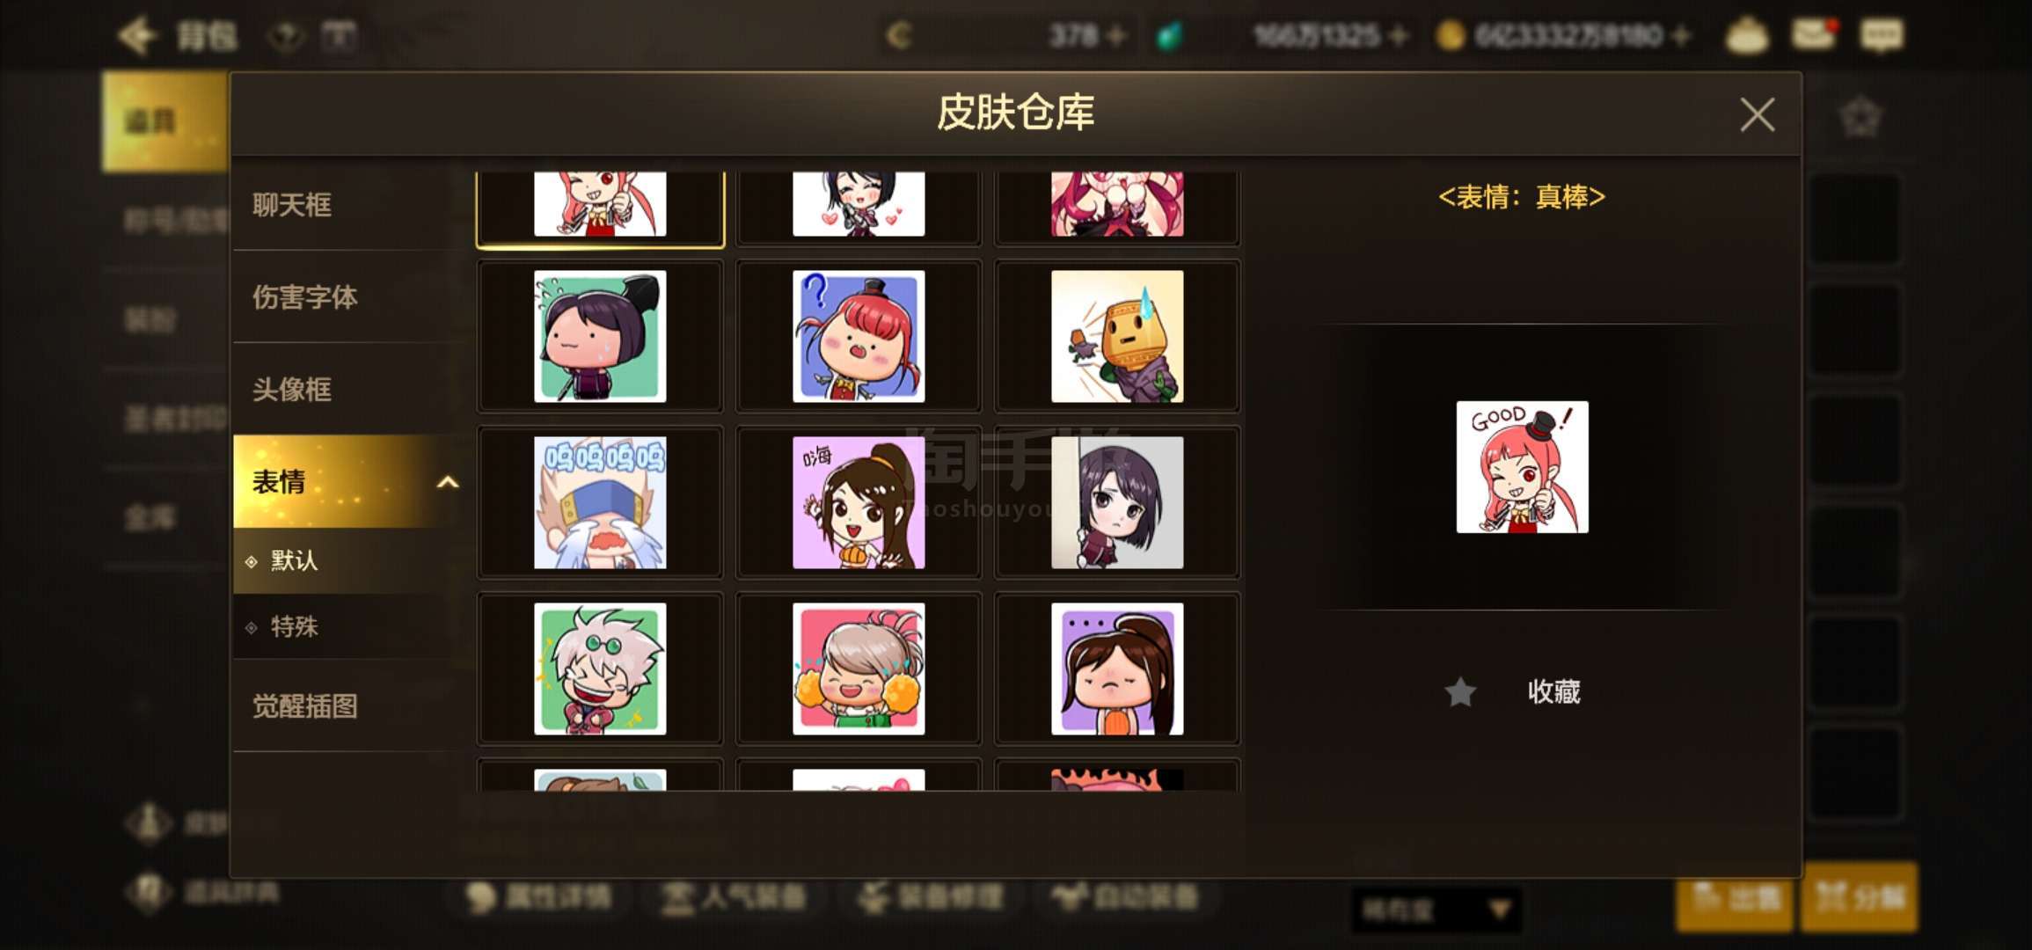Select the crying 呜呜呜呜 emoticon
This screenshot has width=2032, height=950.
(x=600, y=502)
